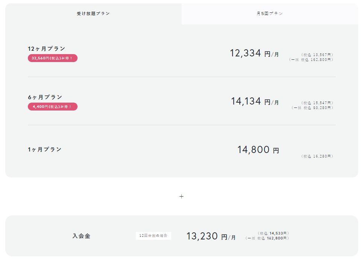Click the 14,800 円 price

point(259,150)
